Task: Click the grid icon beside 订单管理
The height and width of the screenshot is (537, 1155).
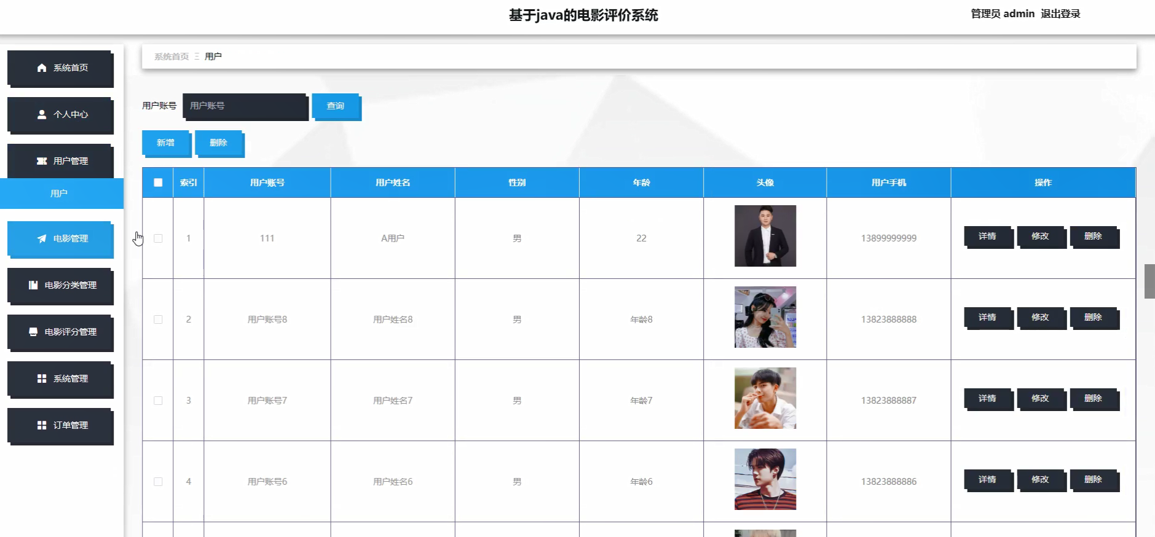Action: coord(42,425)
